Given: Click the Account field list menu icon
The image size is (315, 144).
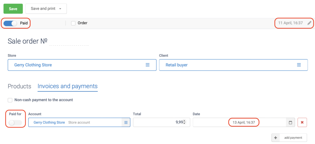Looking at the screenshot, I should [x=126, y=122].
